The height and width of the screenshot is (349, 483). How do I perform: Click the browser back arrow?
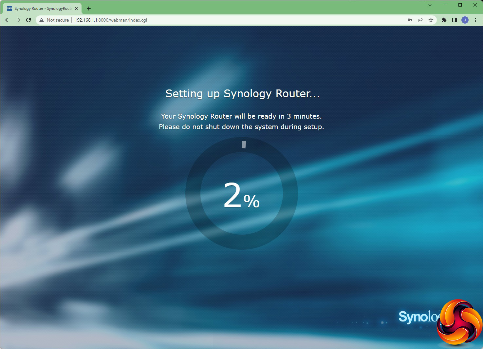[8, 20]
